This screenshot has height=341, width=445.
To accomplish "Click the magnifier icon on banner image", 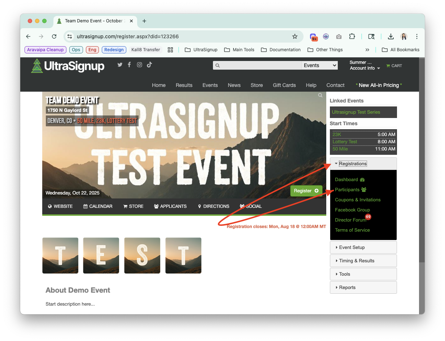I will point(320,95).
